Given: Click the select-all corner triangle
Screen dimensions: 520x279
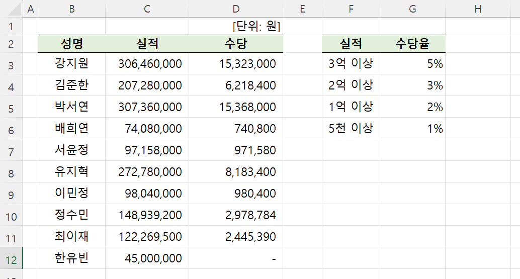Looking at the screenshot, I should click(x=15, y=9).
